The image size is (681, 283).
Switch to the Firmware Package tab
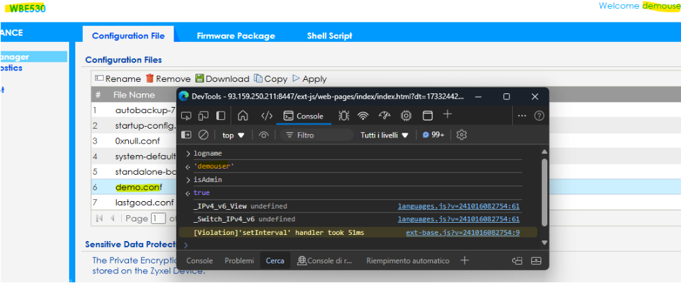(x=235, y=36)
